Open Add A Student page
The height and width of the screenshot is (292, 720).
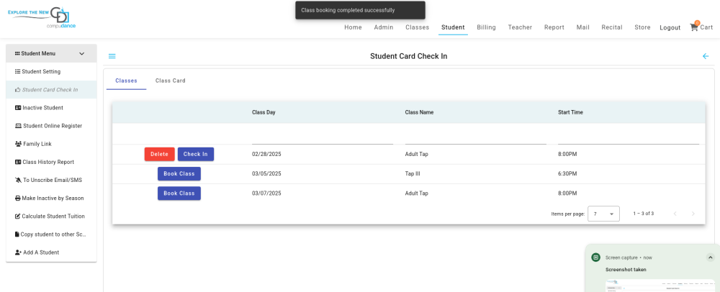click(51, 252)
